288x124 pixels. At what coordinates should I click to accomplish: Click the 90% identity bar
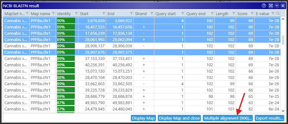[x=66, y=21]
